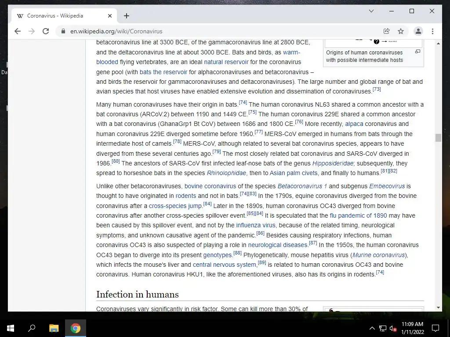Viewport: 450px width, 337px height.
Task: Enlarge the Origins of human coronaviruses image
Action: point(417,52)
